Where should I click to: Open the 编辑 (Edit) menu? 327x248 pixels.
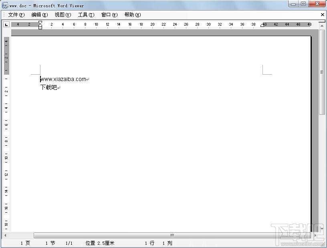point(38,14)
